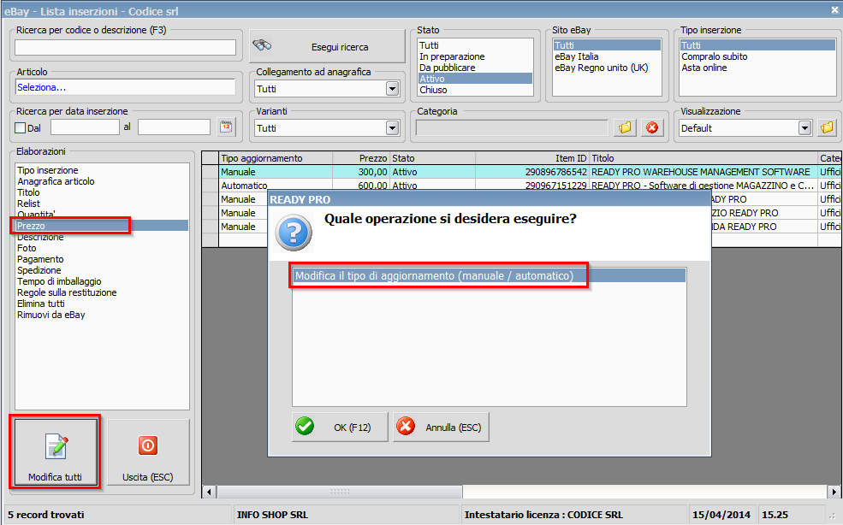Click Uscita (ESC) button
This screenshot has width=843, height=525.
click(x=148, y=453)
